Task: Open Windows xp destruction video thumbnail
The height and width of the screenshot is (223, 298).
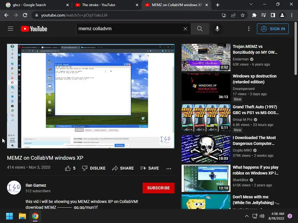Action: pos(206,87)
